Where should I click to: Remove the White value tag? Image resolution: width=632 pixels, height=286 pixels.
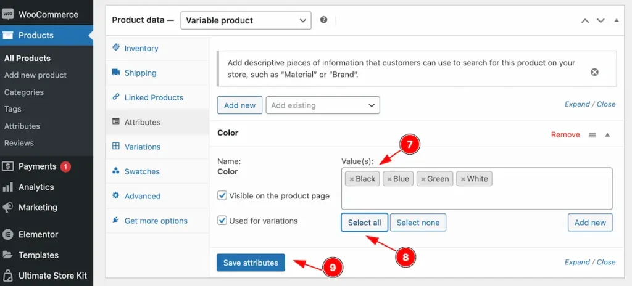coord(463,179)
